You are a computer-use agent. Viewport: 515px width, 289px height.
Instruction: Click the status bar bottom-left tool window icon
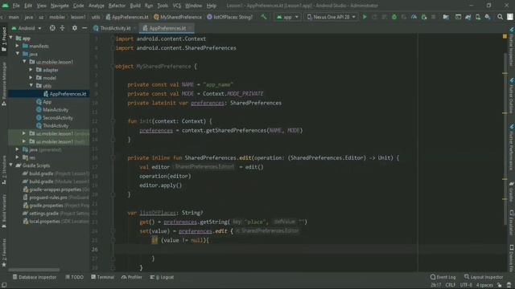[x=4, y=285]
